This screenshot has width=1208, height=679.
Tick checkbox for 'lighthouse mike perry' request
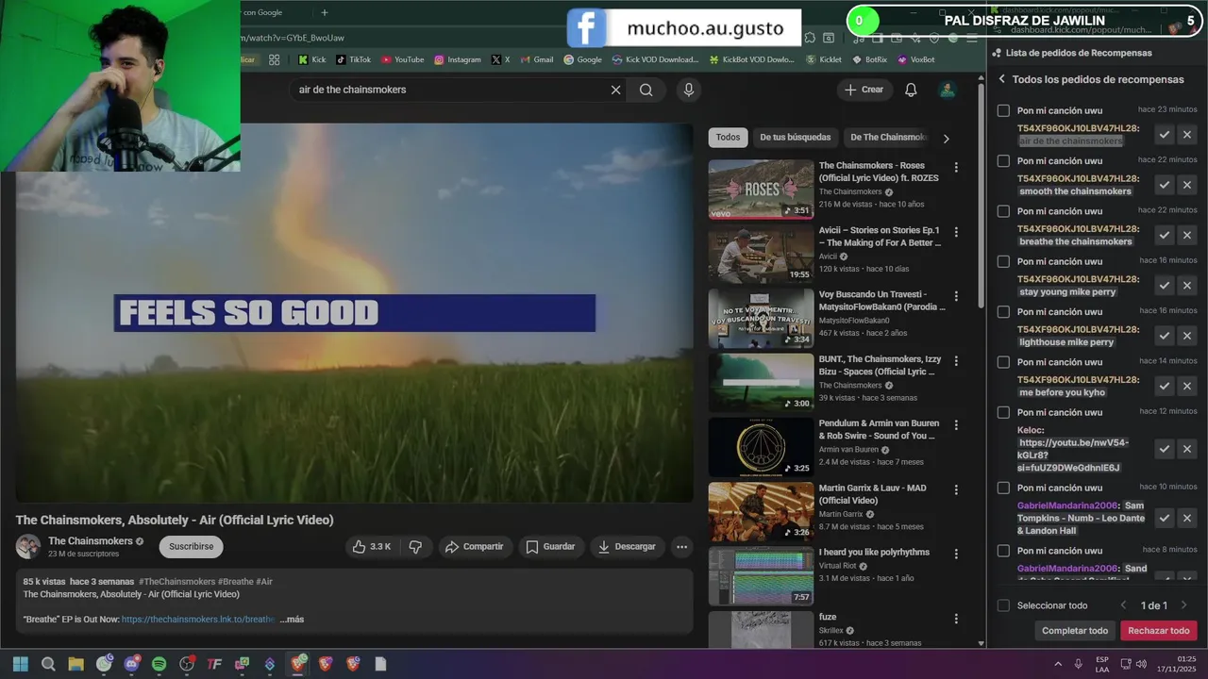tap(1003, 311)
